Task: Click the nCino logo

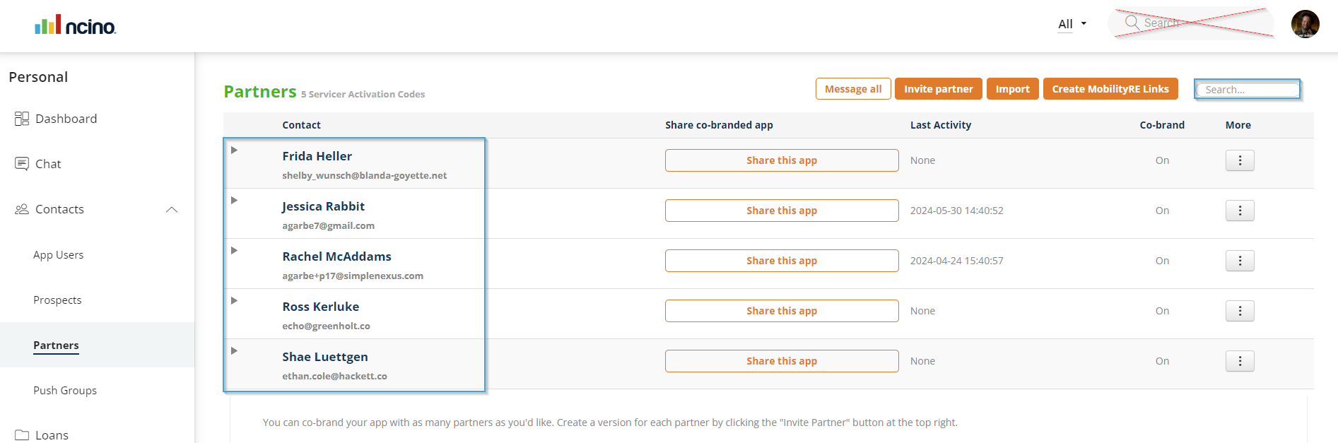Action: (76, 26)
